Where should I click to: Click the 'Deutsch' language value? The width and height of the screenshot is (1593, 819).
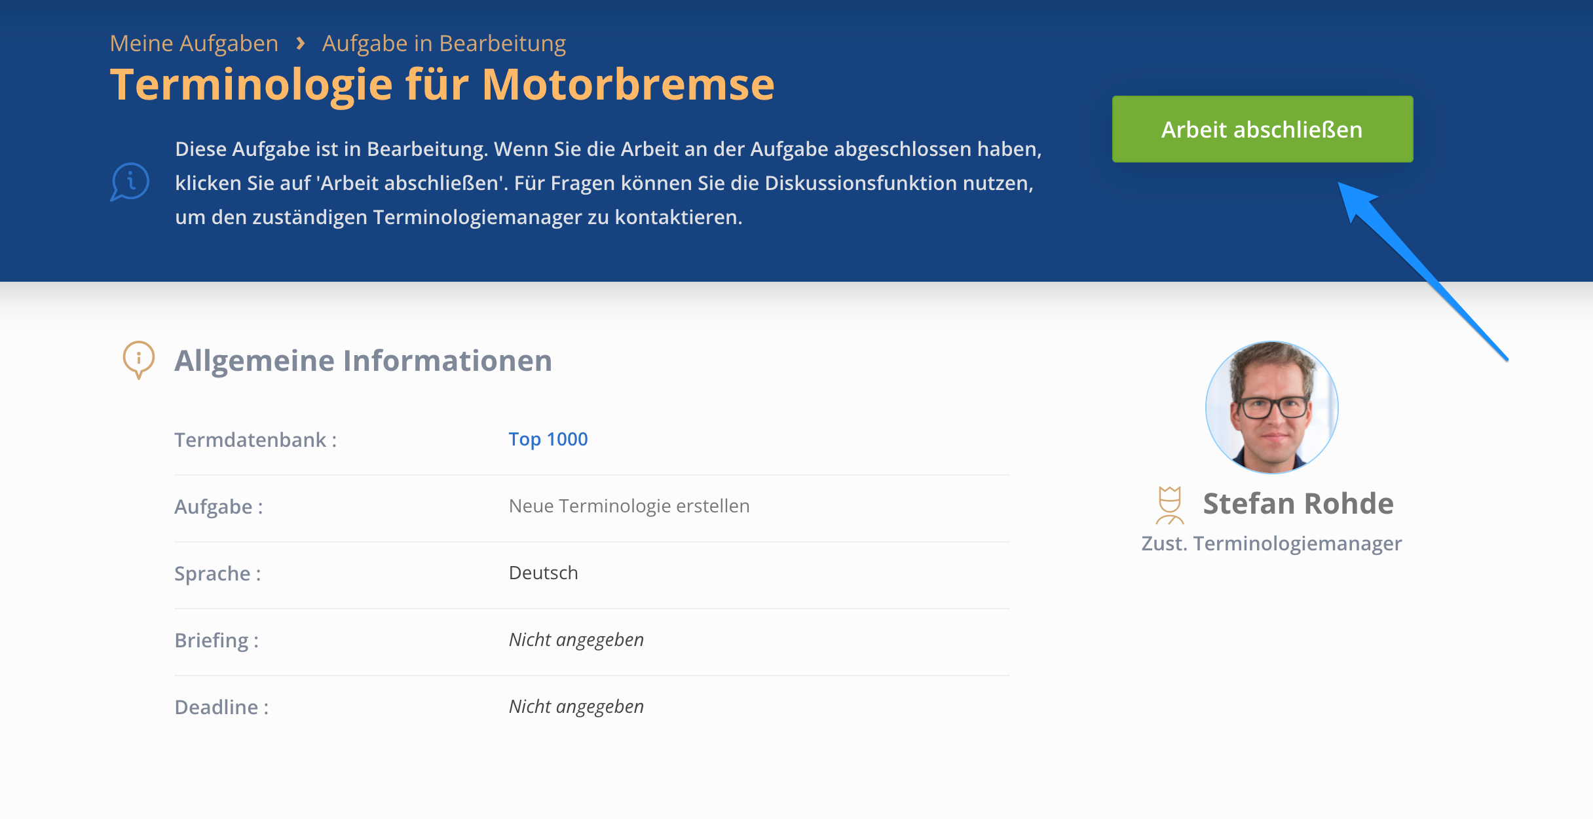coord(544,573)
